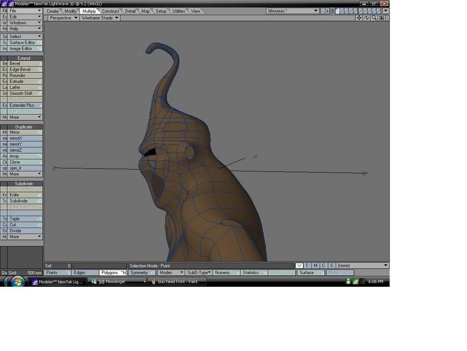
Task: Toggle the M morph map button
Action: click(315, 266)
